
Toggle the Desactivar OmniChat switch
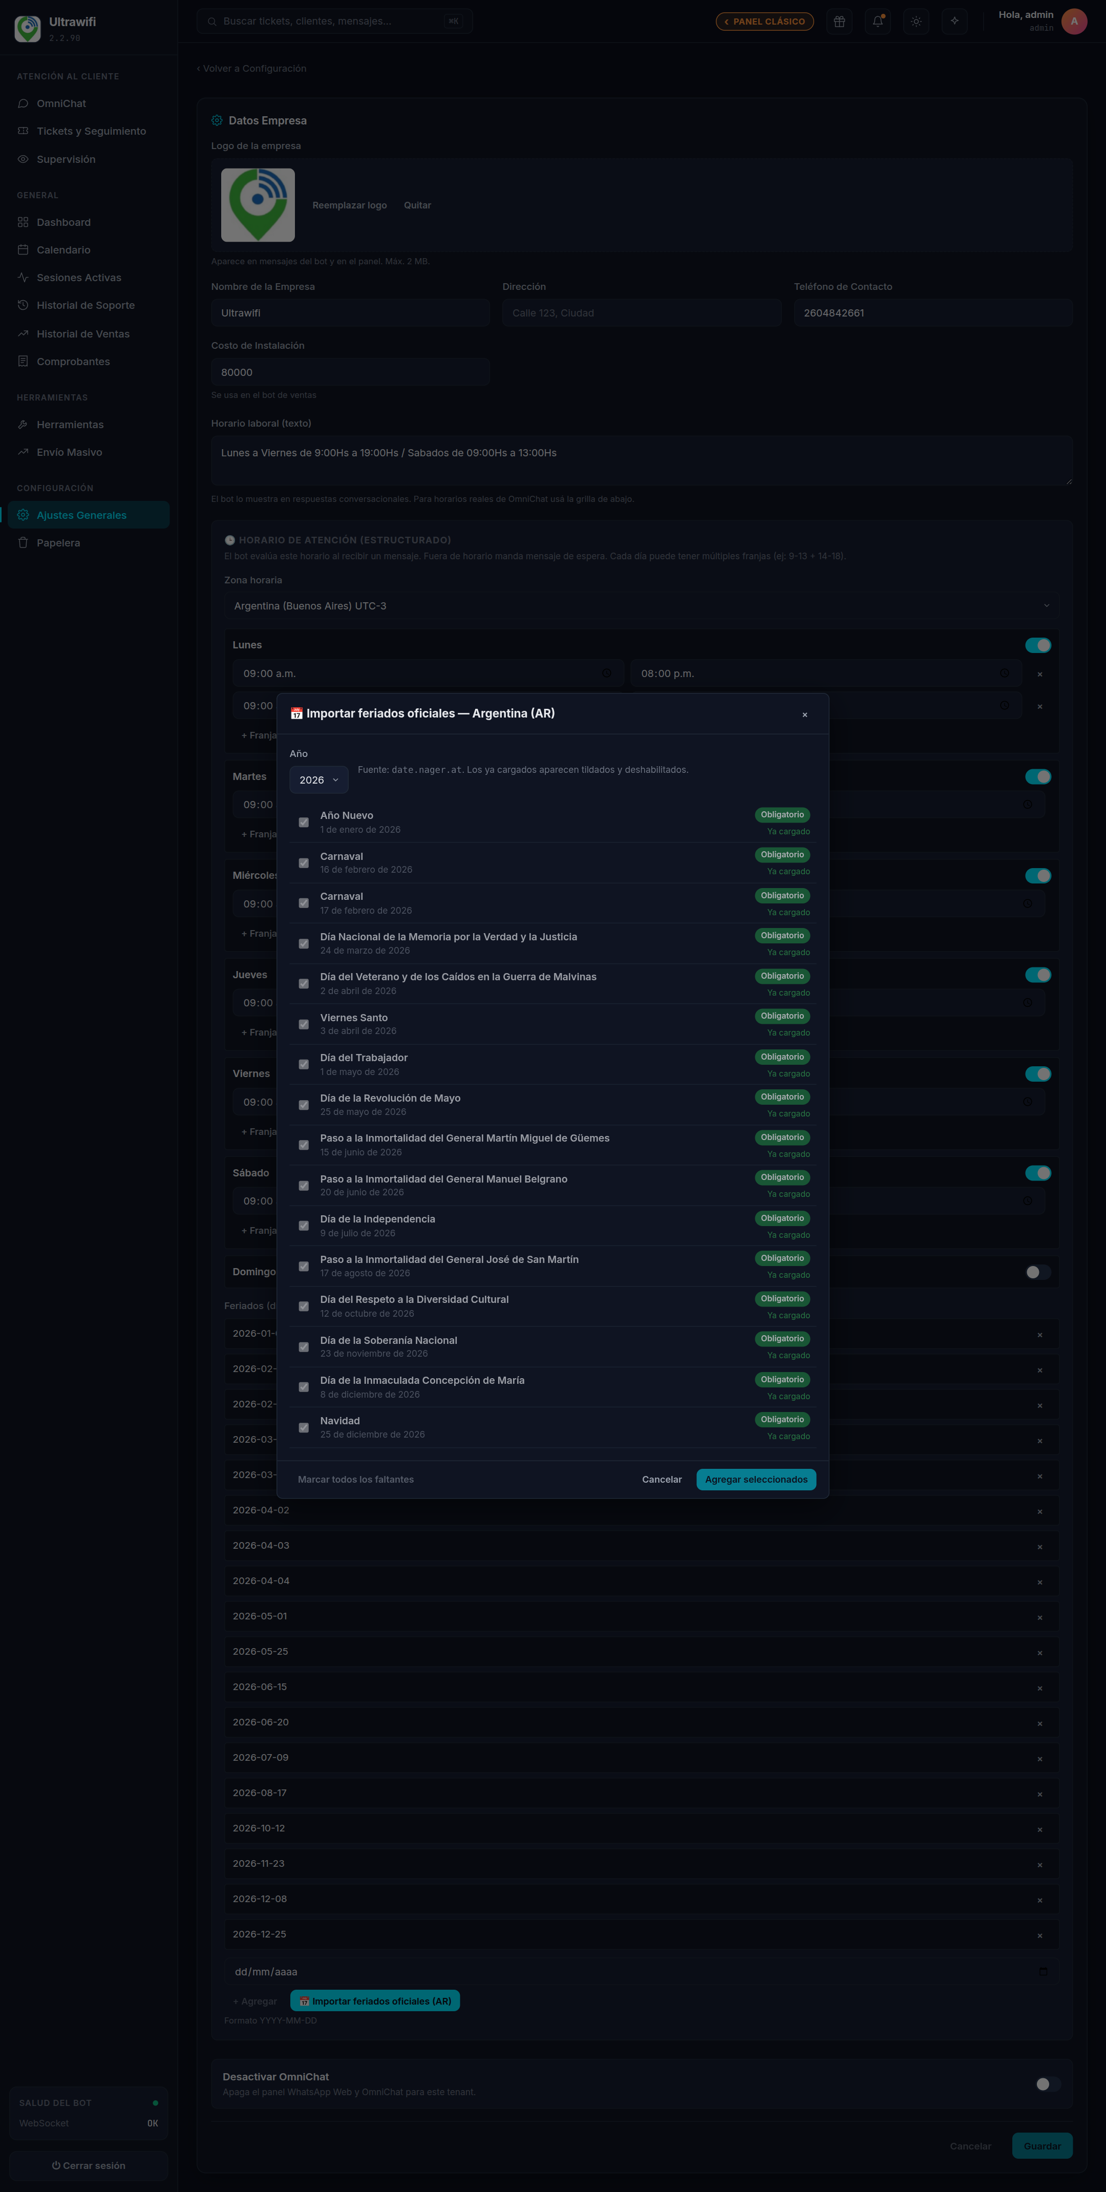[1048, 2084]
